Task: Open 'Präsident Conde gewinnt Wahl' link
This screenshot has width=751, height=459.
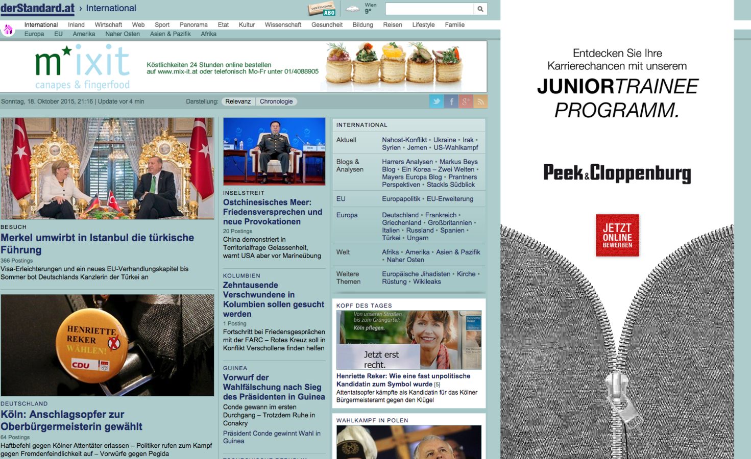Action: pos(272,437)
